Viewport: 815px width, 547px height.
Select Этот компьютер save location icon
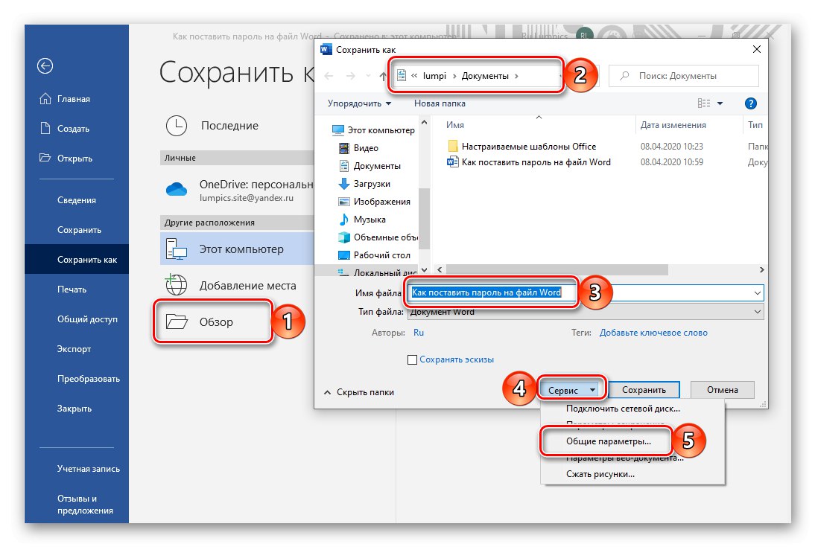177,246
